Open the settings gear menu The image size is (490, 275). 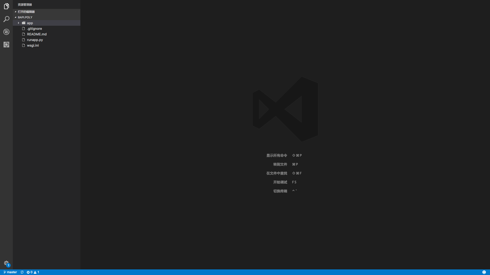6,263
